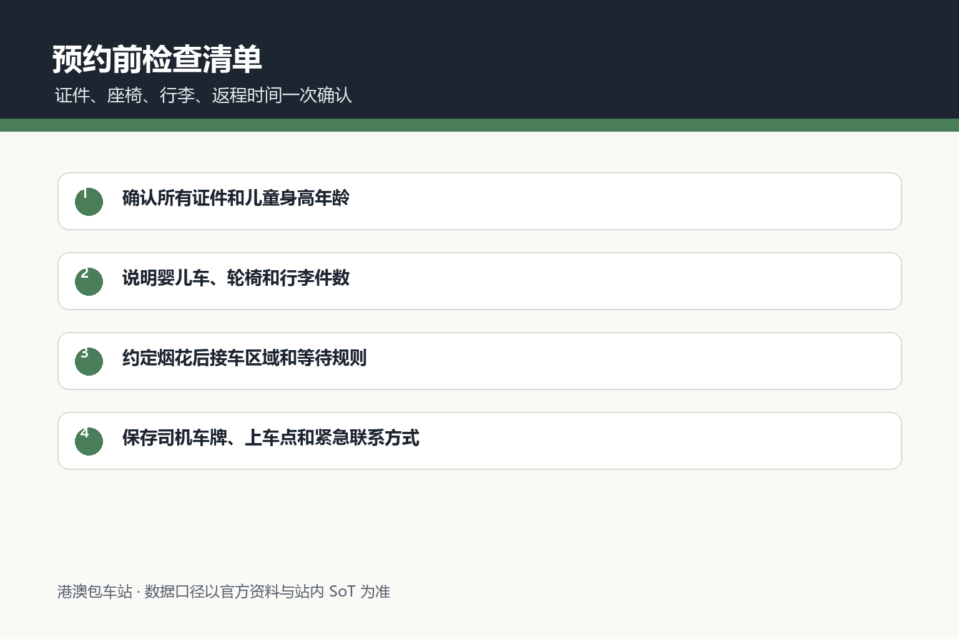Image resolution: width=959 pixels, height=639 pixels.
Task: Select the text 确认所有证件和儿童身高年龄
Action: tap(235, 198)
